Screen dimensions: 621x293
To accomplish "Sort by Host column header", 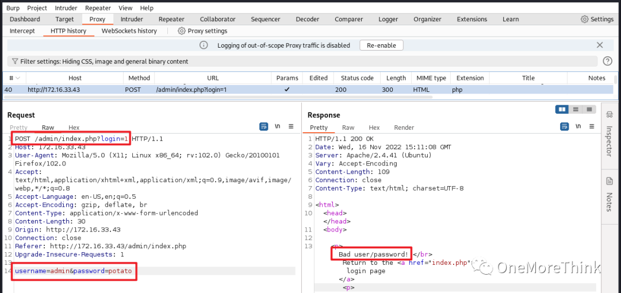I will (x=75, y=78).
